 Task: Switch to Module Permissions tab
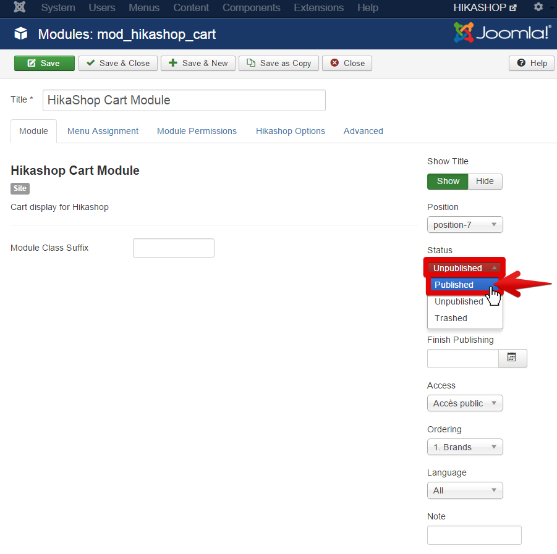197,131
